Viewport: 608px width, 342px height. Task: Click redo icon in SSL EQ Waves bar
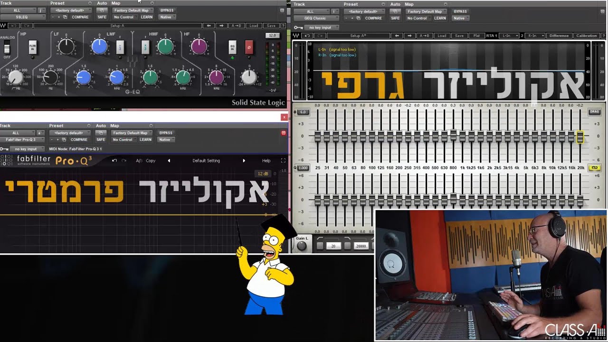coord(26,26)
